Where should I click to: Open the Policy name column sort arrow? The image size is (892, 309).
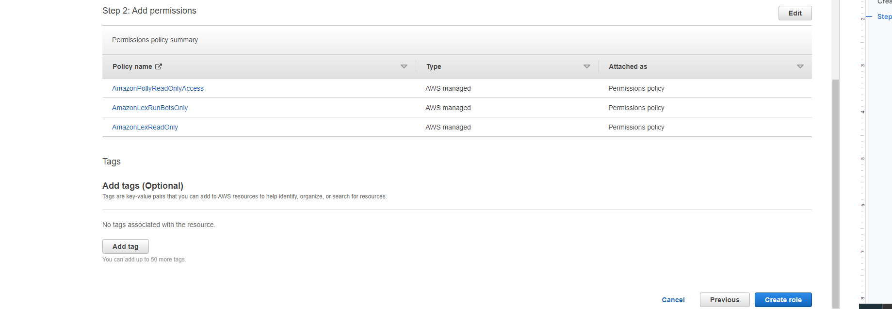[404, 66]
